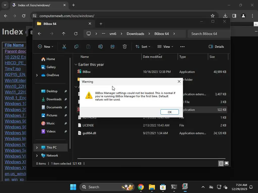Refresh the 86box 64 folder view
This screenshot has width=258, height=193.
(x=76, y=34)
